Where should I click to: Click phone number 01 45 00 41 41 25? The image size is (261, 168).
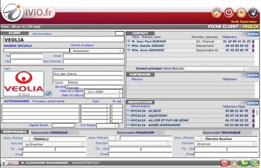[x=237, y=41]
